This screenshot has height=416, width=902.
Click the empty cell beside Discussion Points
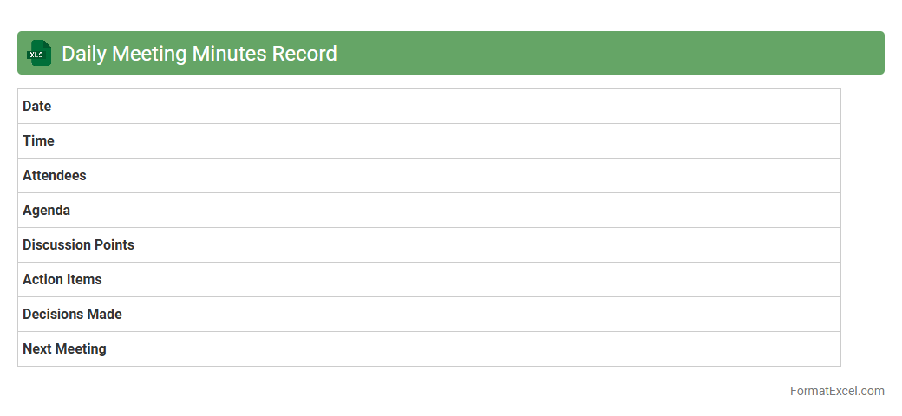tap(810, 245)
